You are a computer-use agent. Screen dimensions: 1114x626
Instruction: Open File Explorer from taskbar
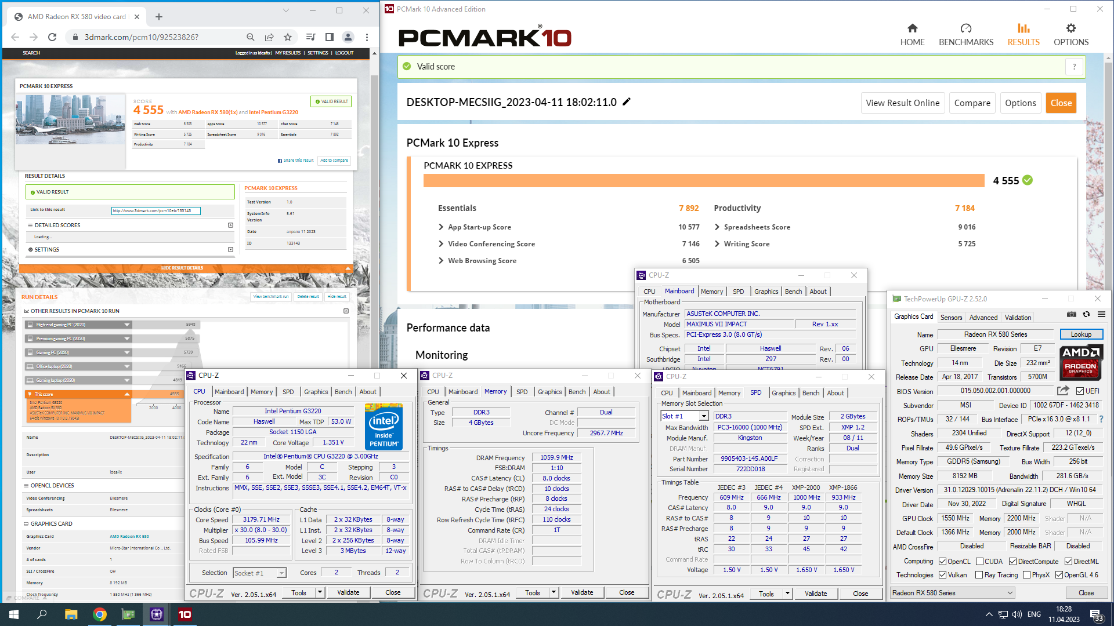(71, 614)
